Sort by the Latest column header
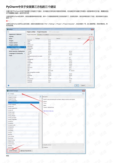The width and height of the screenshot is (115, 163). point(79,38)
